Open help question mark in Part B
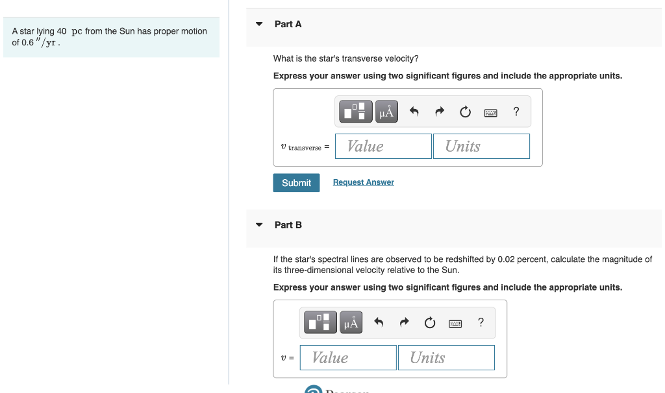Screen dimensions: 665x393 481,322
